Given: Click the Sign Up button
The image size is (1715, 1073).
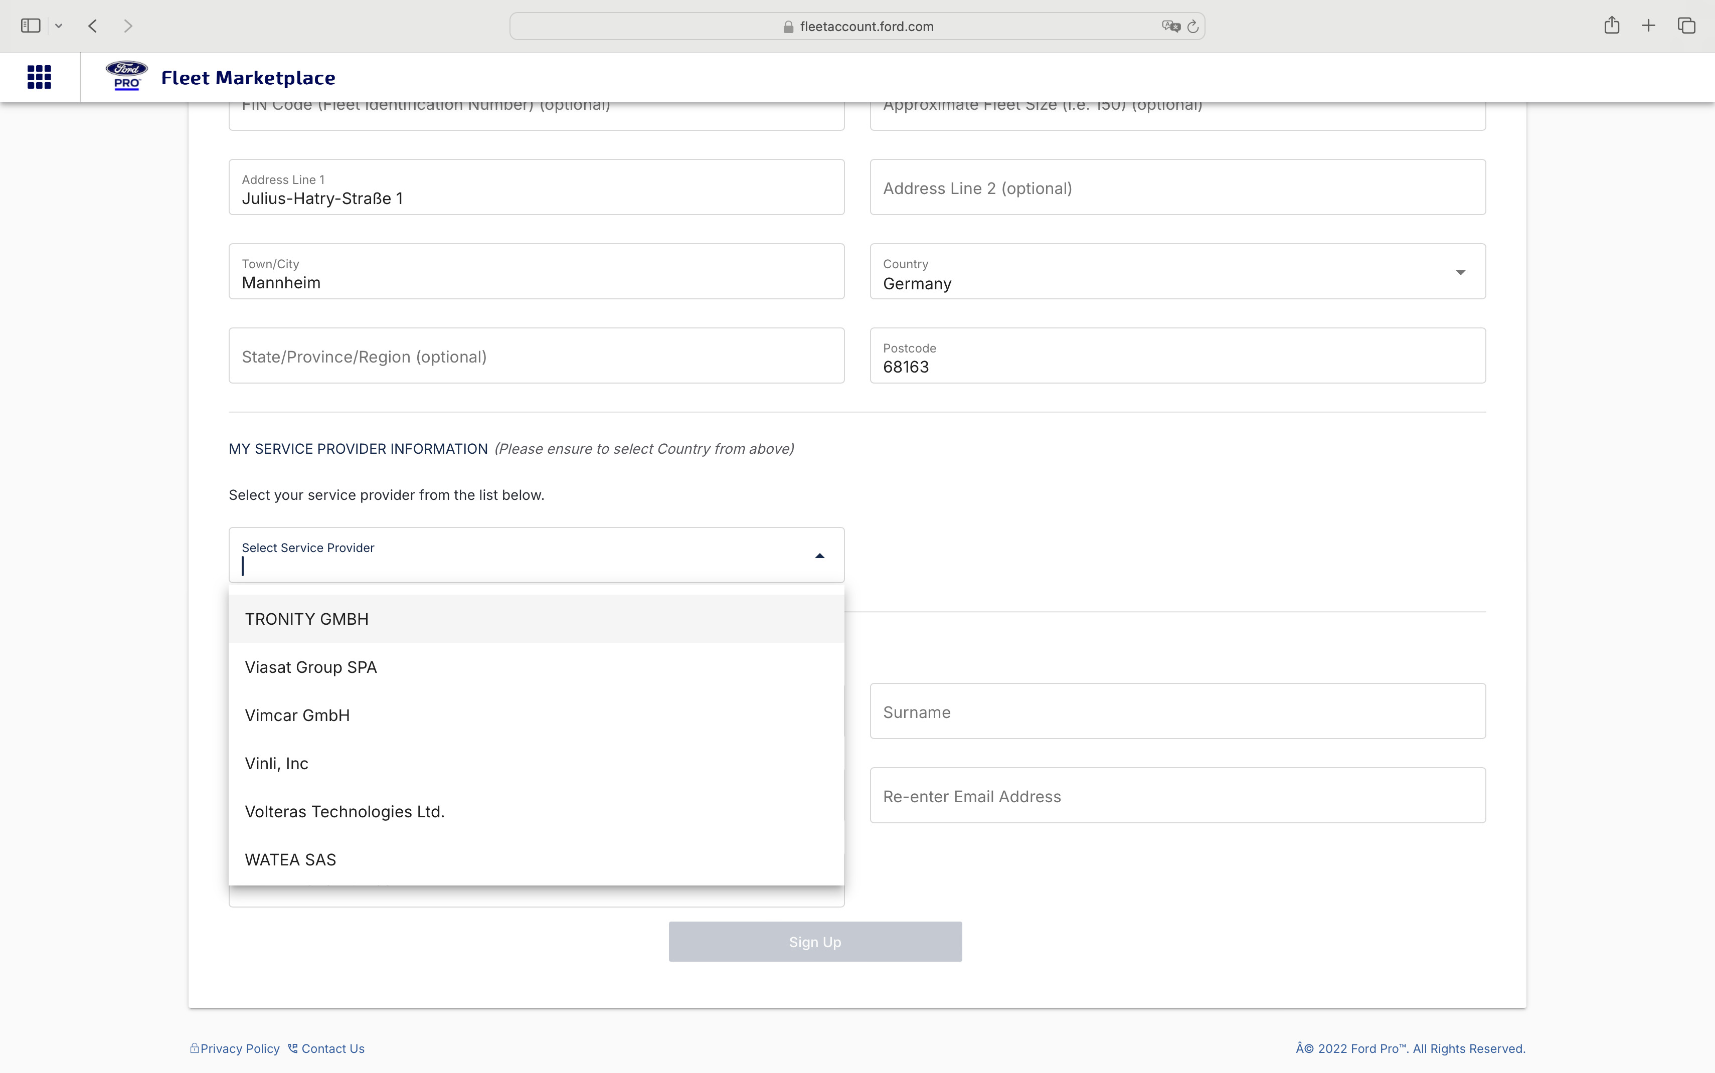Looking at the screenshot, I should [815, 942].
